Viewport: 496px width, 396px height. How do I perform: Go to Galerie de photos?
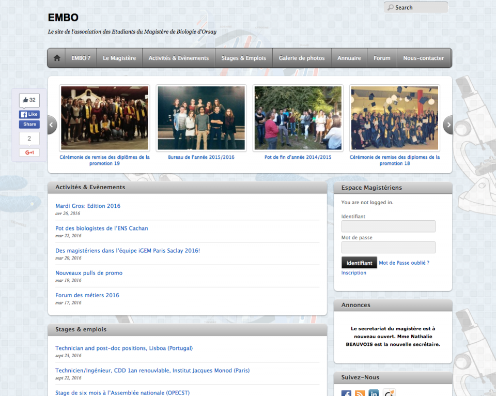[302, 58]
